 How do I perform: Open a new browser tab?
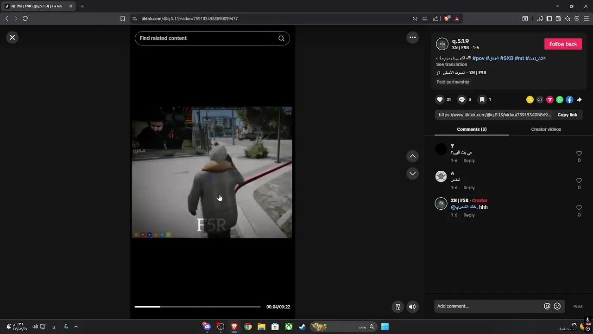(82, 6)
